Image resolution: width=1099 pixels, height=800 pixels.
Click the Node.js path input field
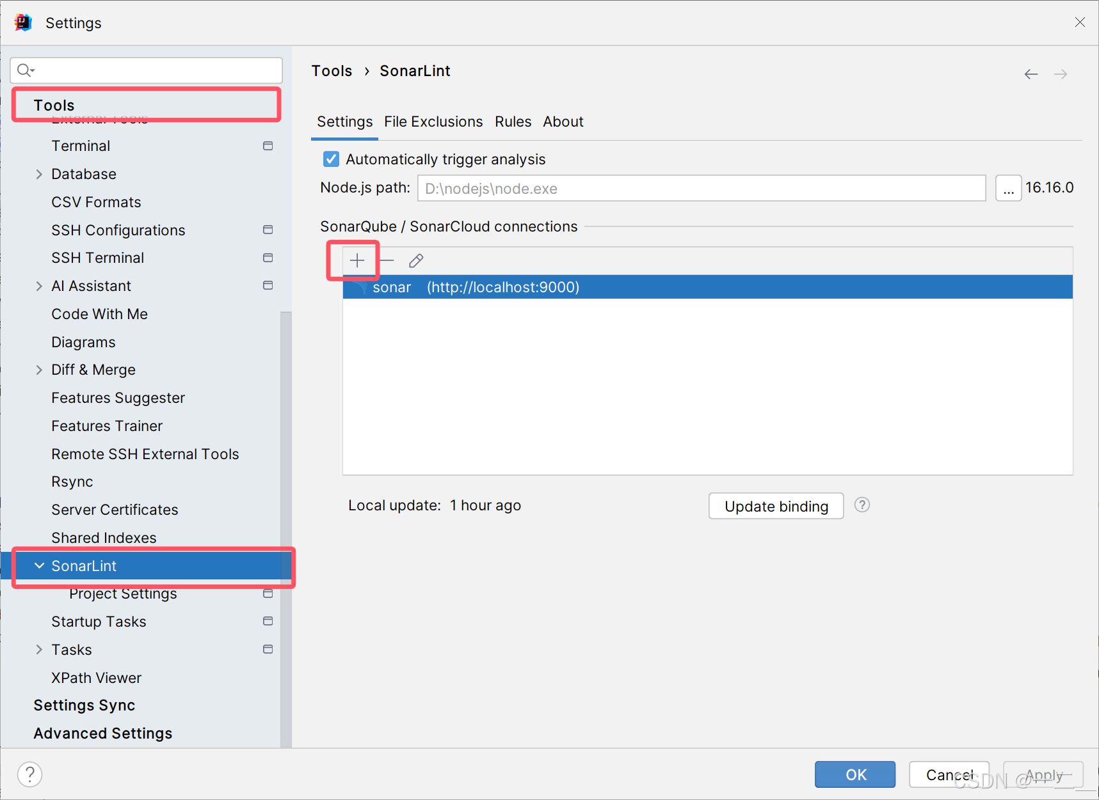tap(702, 188)
